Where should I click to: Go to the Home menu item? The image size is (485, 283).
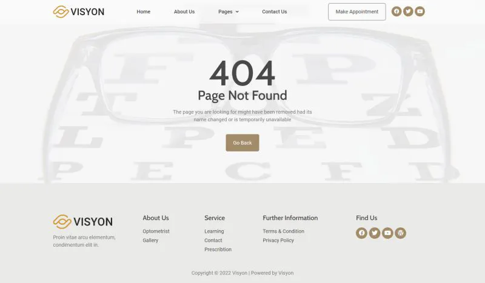(144, 12)
